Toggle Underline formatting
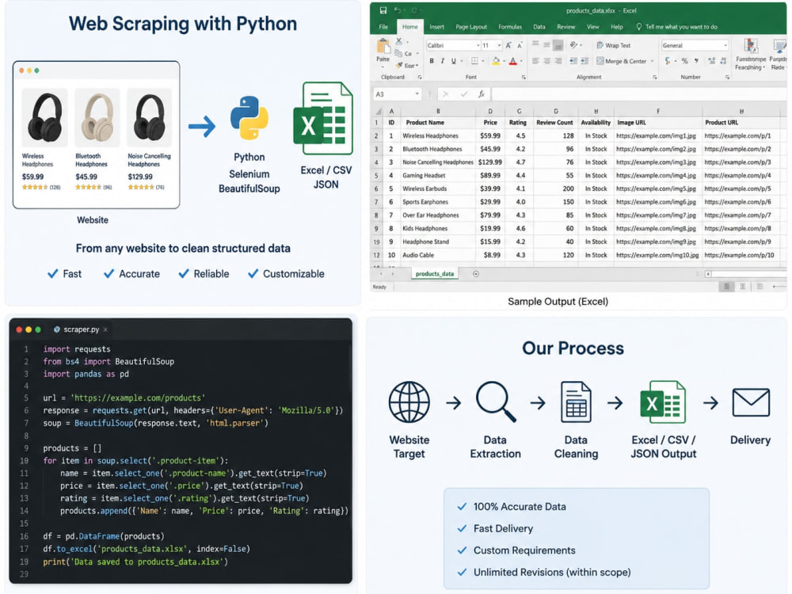This screenshot has height=594, width=792. pos(454,61)
